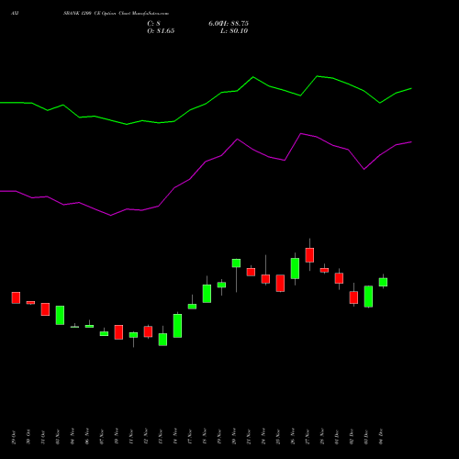Click the chart title mentioning 'CE Option Chart'
The image size is (459, 459).
pyautogui.click(x=116, y=14)
